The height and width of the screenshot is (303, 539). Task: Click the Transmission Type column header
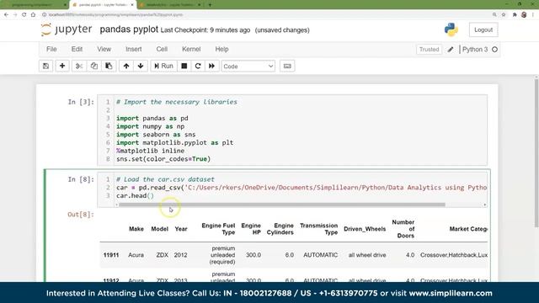[318, 229]
